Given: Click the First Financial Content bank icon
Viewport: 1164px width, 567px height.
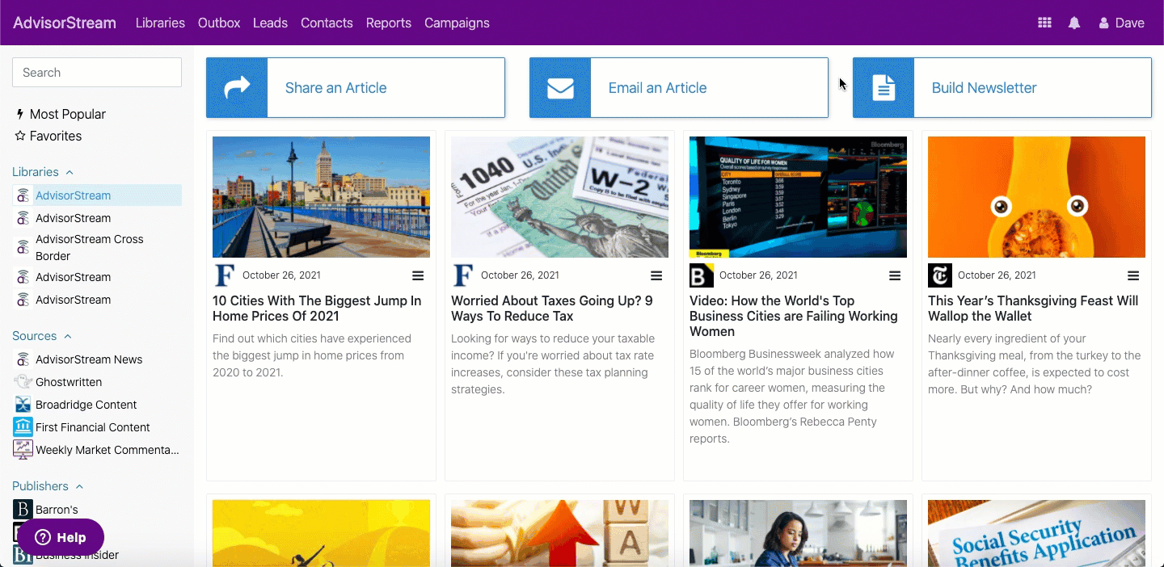Looking at the screenshot, I should click(23, 427).
